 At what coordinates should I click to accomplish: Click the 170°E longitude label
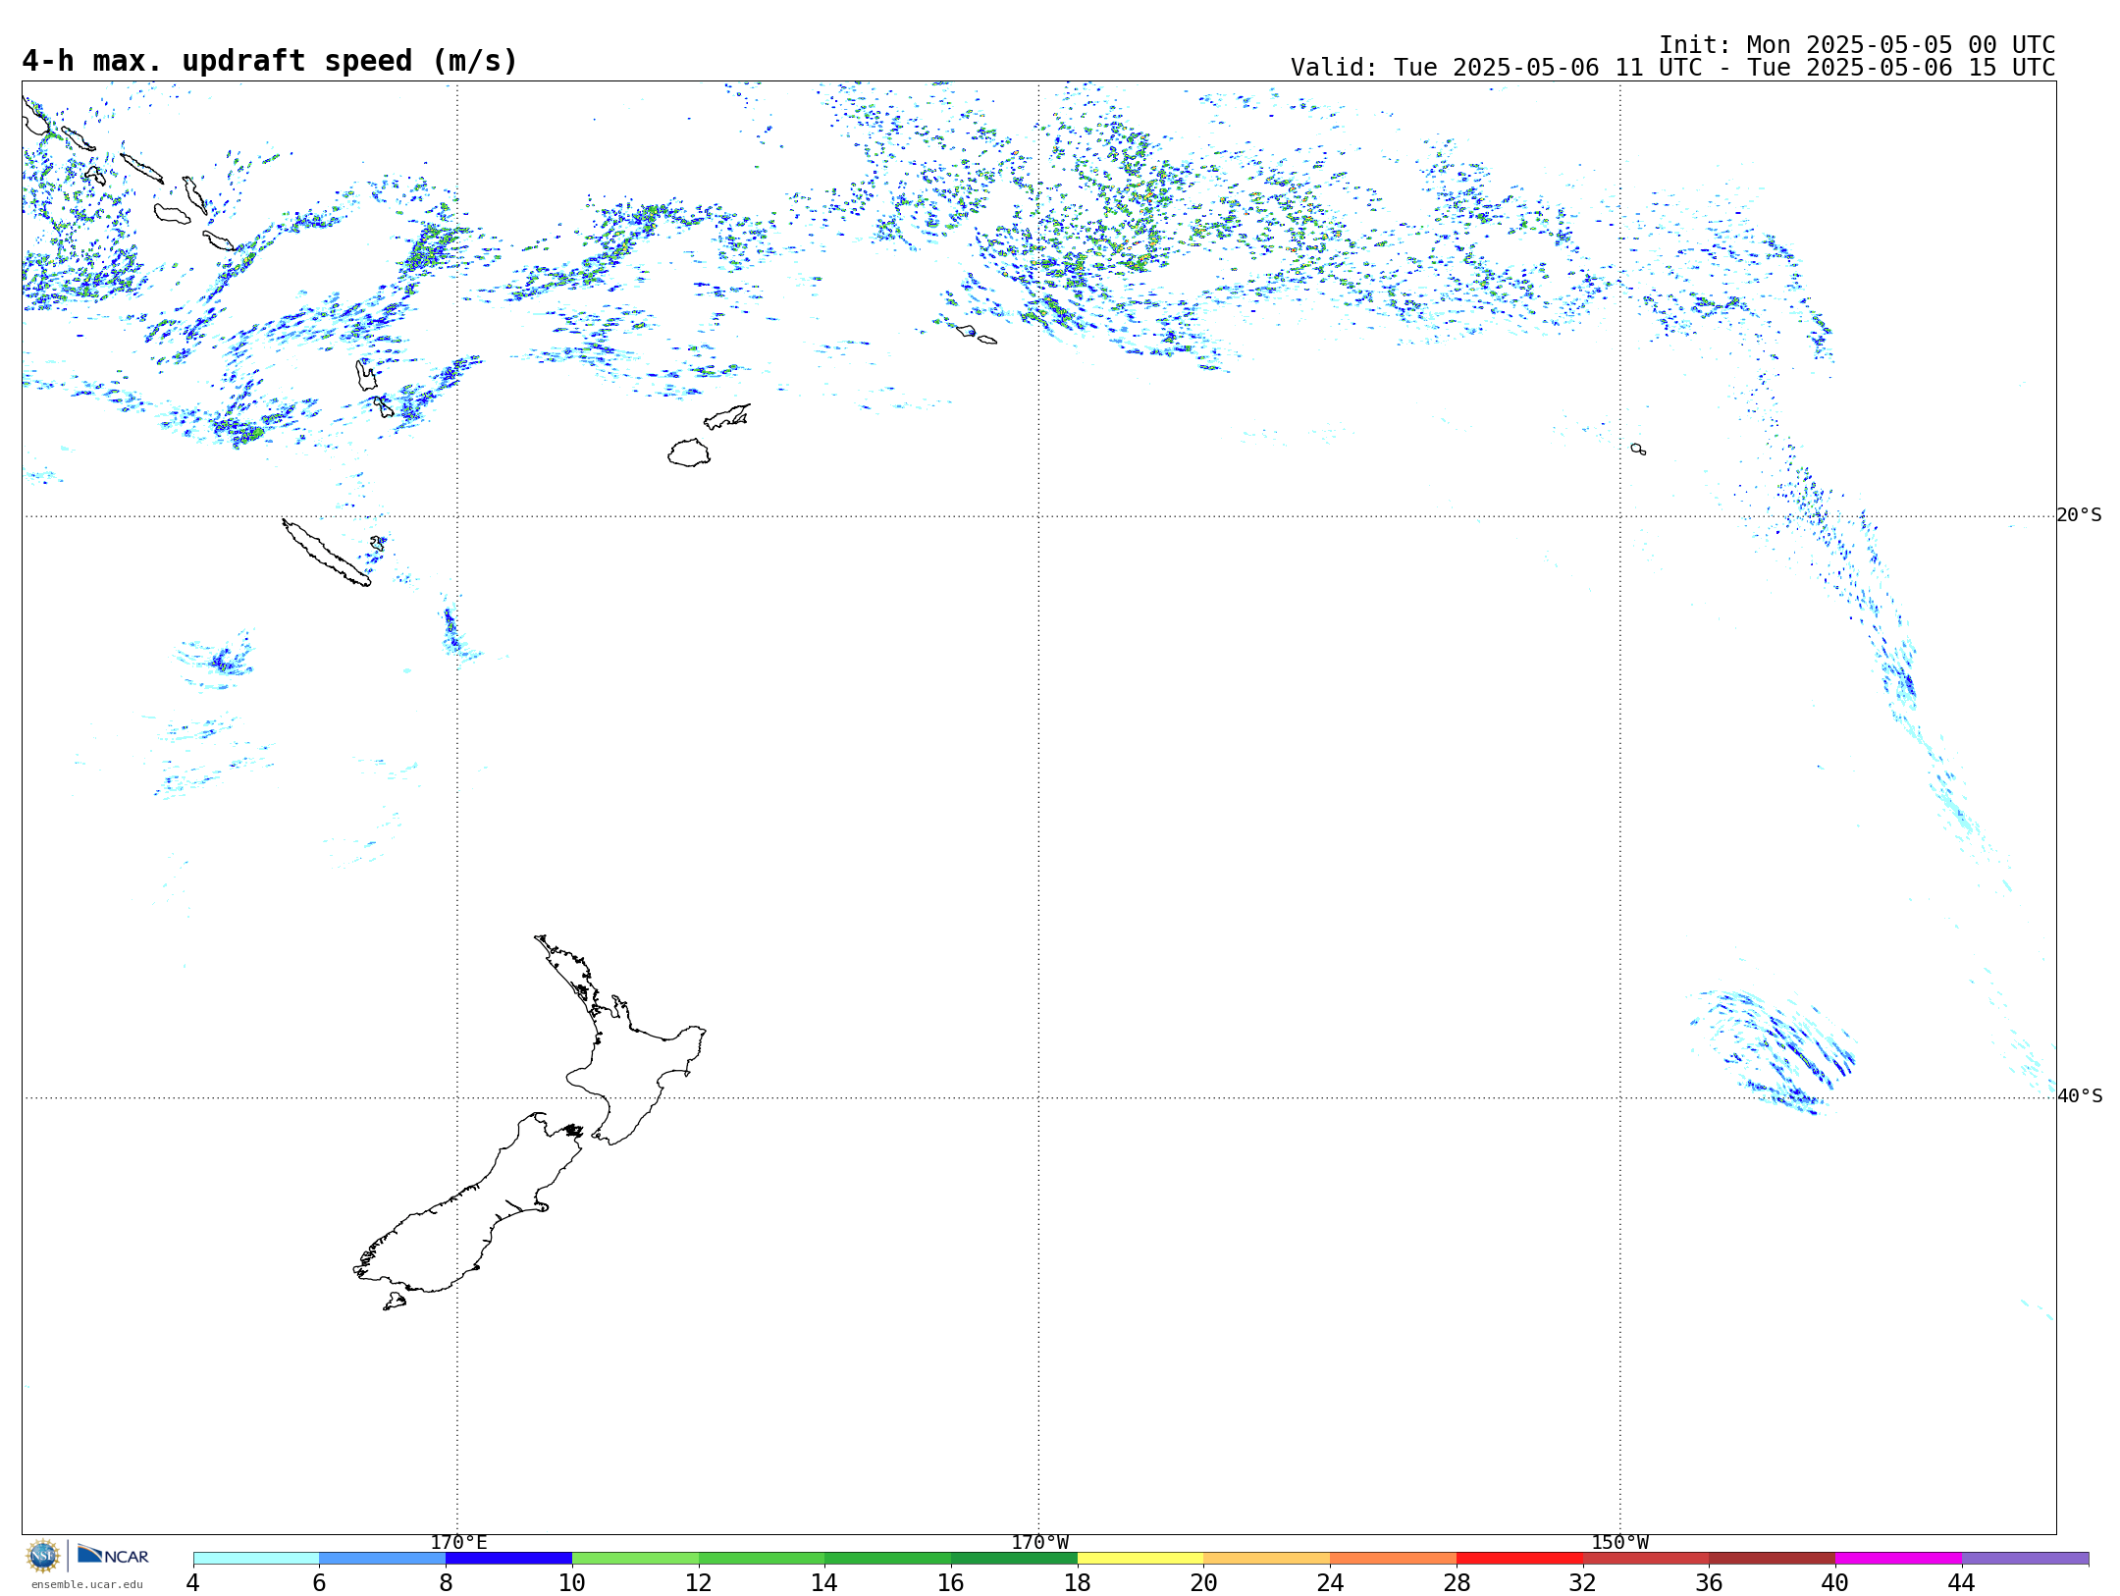tap(458, 1543)
